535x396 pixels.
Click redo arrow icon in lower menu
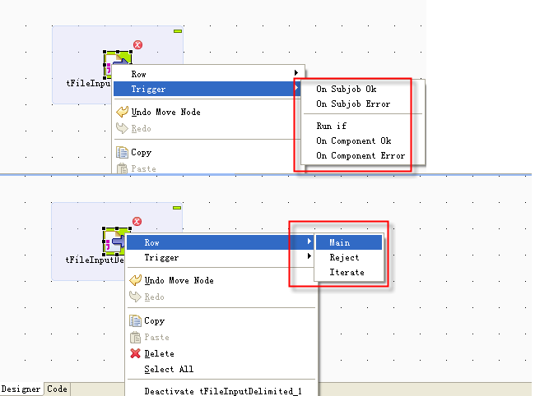point(136,297)
